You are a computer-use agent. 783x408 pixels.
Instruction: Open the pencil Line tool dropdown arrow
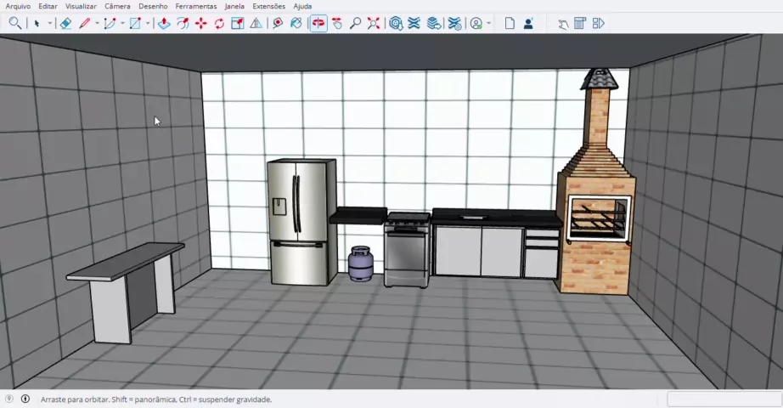tap(97, 24)
